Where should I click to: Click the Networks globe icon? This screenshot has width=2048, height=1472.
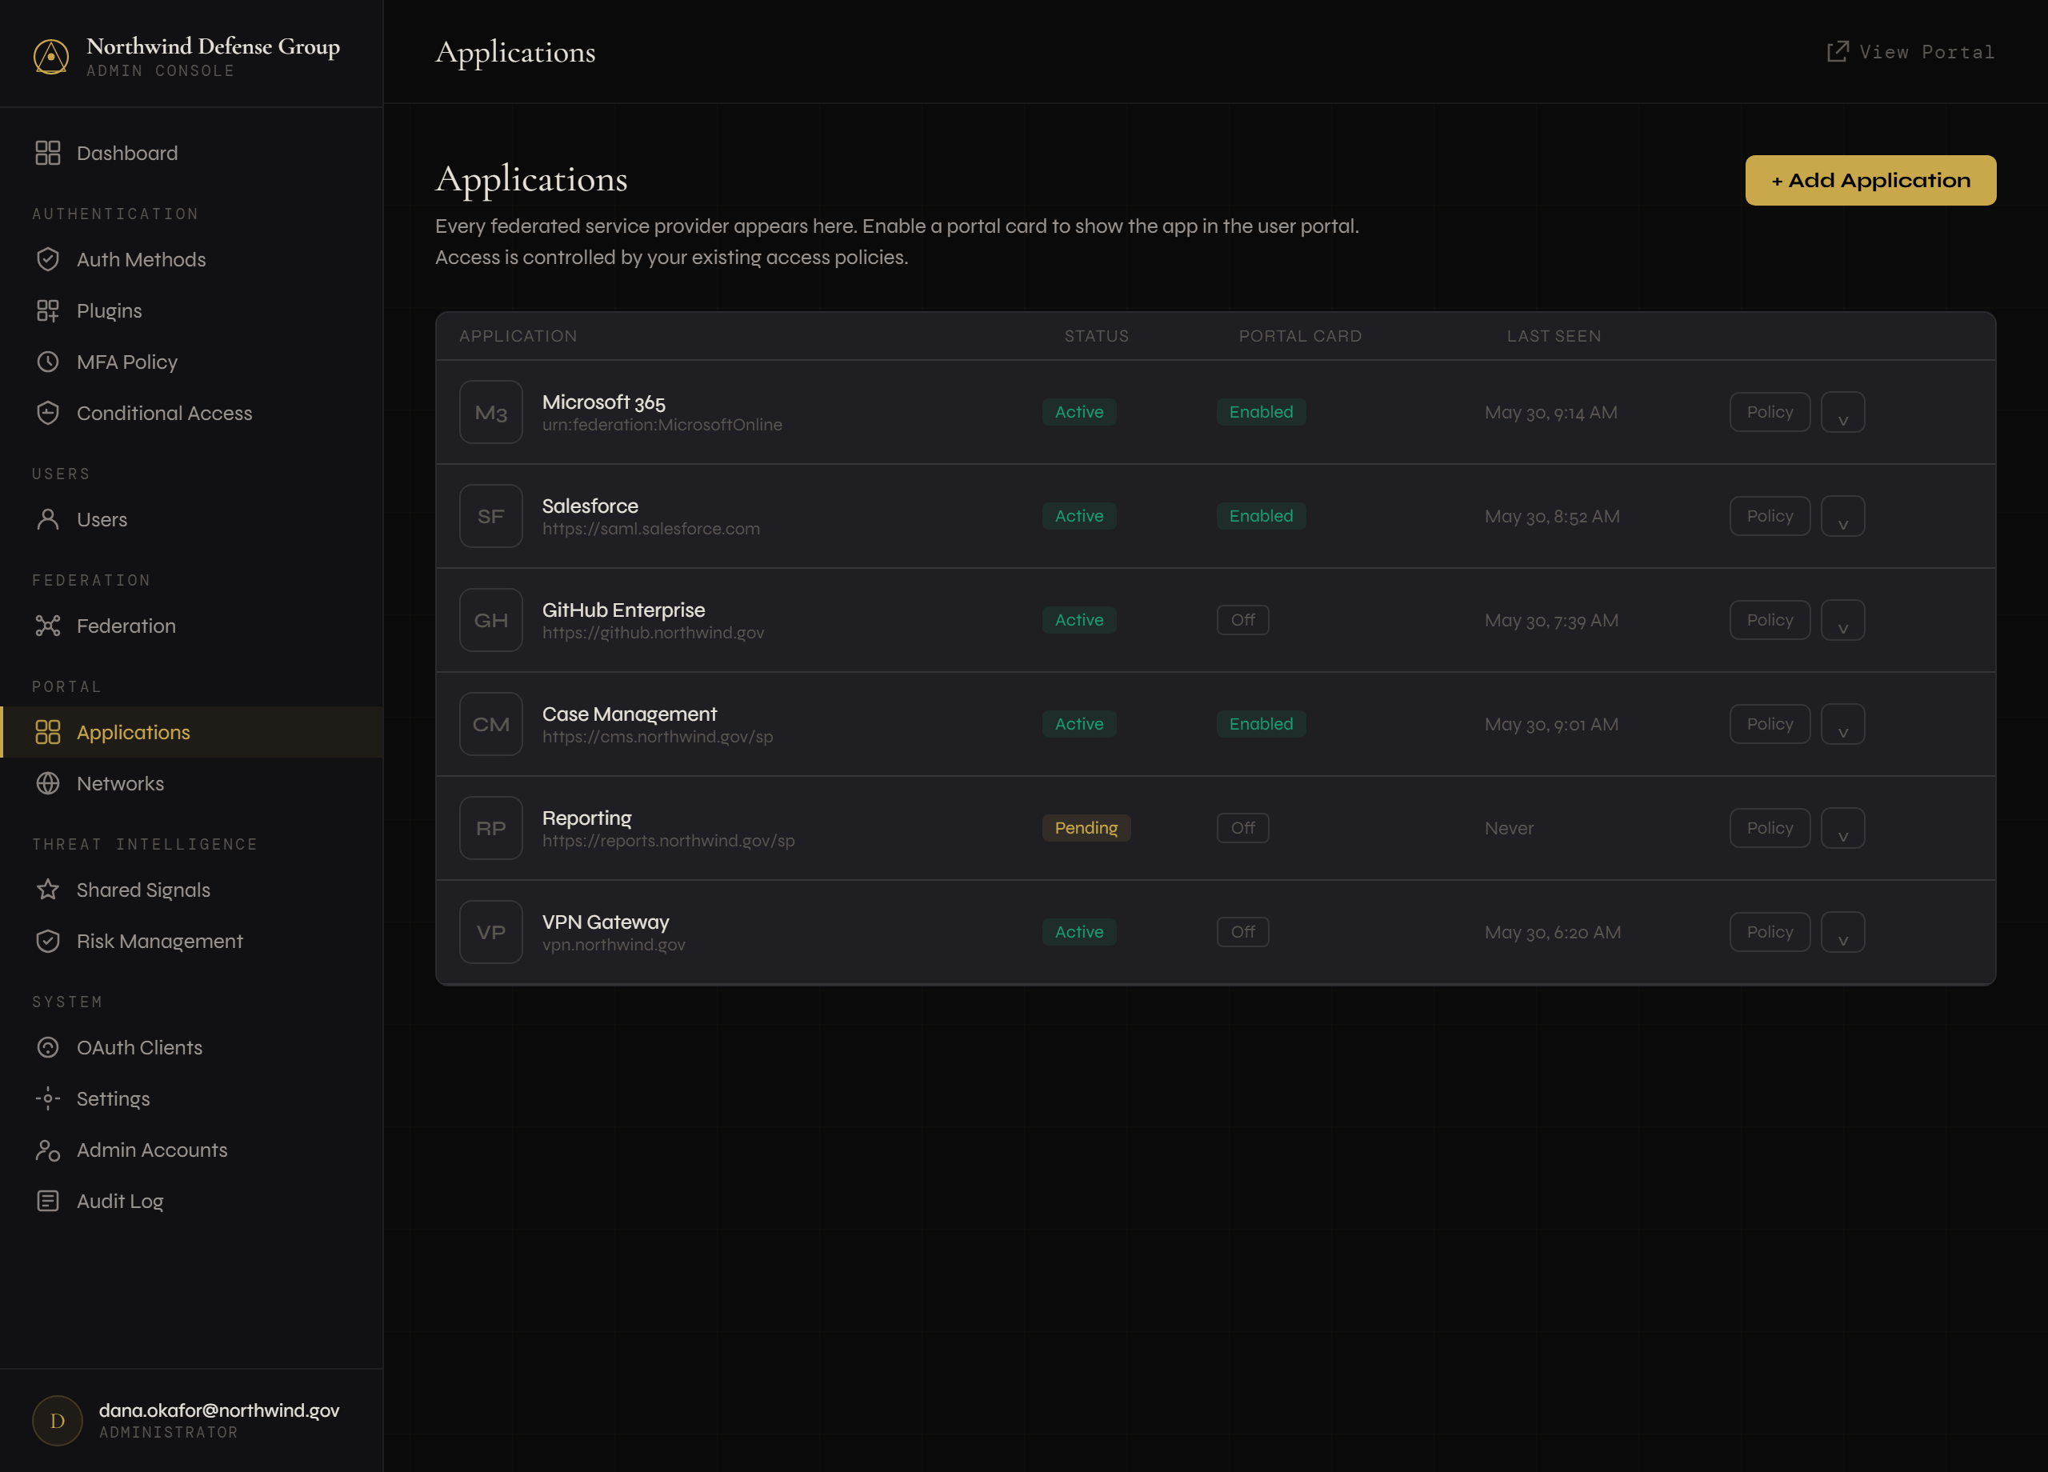48,784
